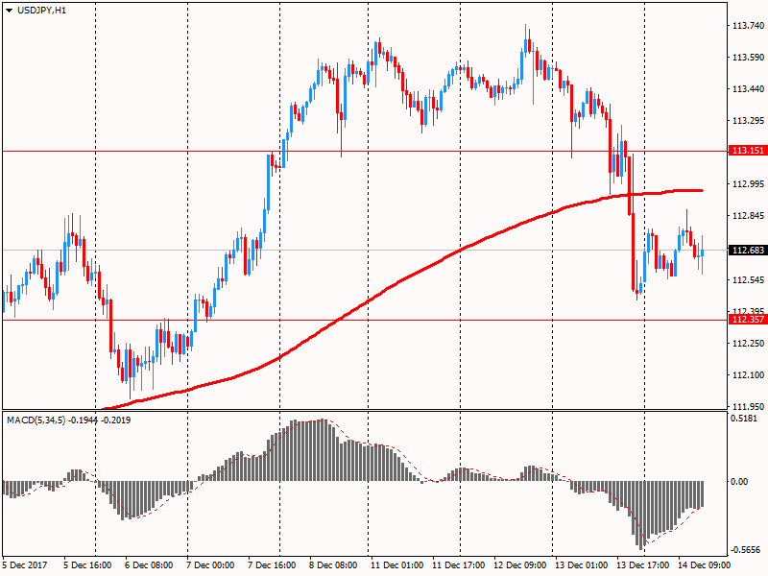768x576 pixels.
Task: Click the 7 Dec 00:00 time axis label
Action: point(210,565)
